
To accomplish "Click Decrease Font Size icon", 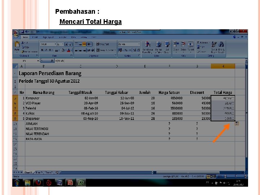I will tap(70, 44).
